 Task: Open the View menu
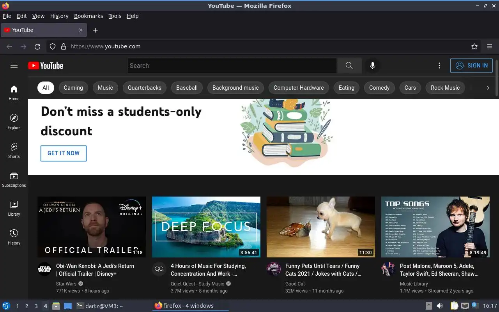click(x=38, y=16)
